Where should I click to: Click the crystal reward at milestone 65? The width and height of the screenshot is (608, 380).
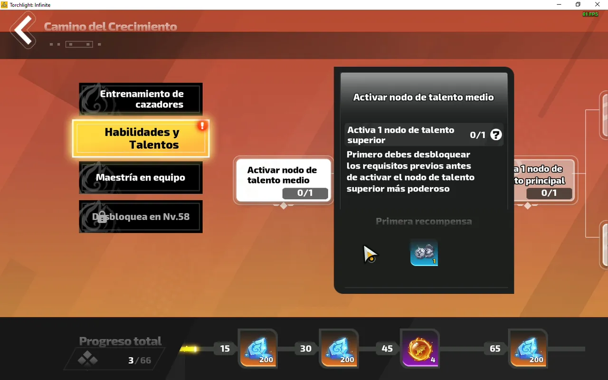click(x=528, y=349)
